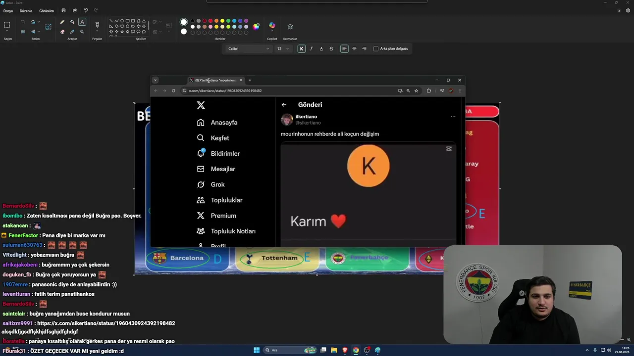Viewport: 634px width, 356px height.
Task: Bookmark page with the star icon
Action: click(416, 90)
